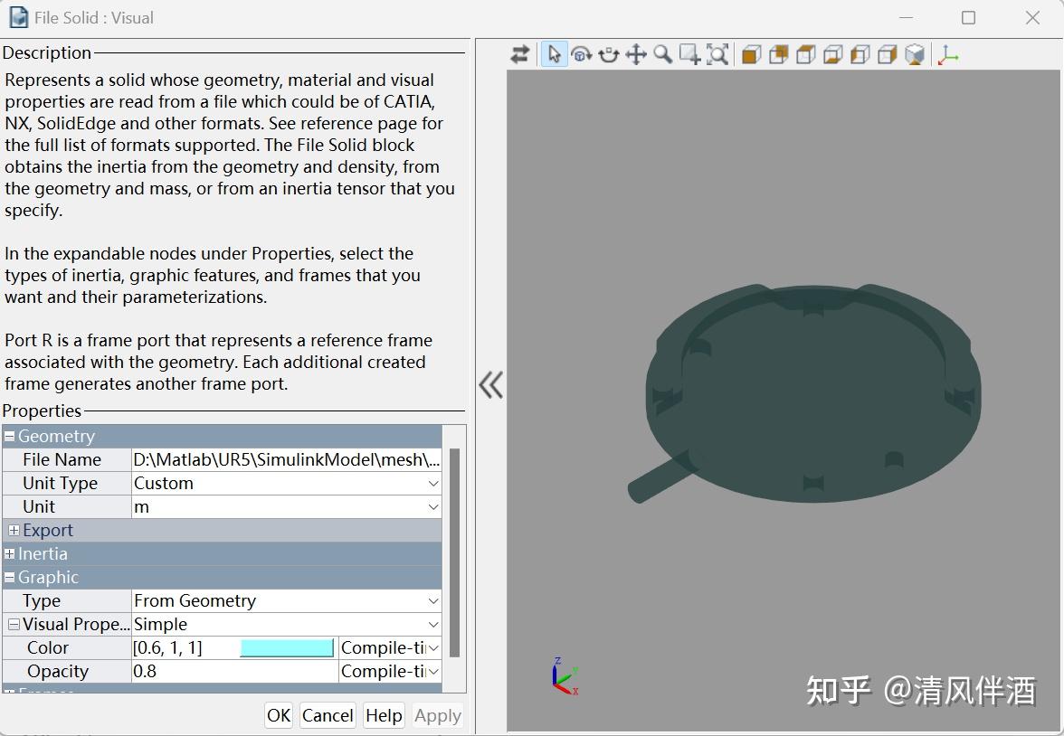Collapse the Visual Properties node
The width and height of the screenshot is (1064, 736).
click(x=14, y=624)
